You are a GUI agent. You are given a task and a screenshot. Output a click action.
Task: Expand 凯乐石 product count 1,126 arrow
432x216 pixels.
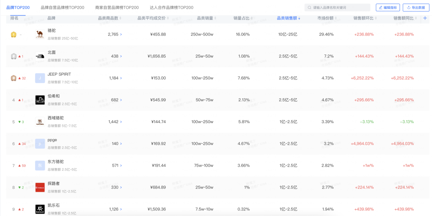point(121,209)
